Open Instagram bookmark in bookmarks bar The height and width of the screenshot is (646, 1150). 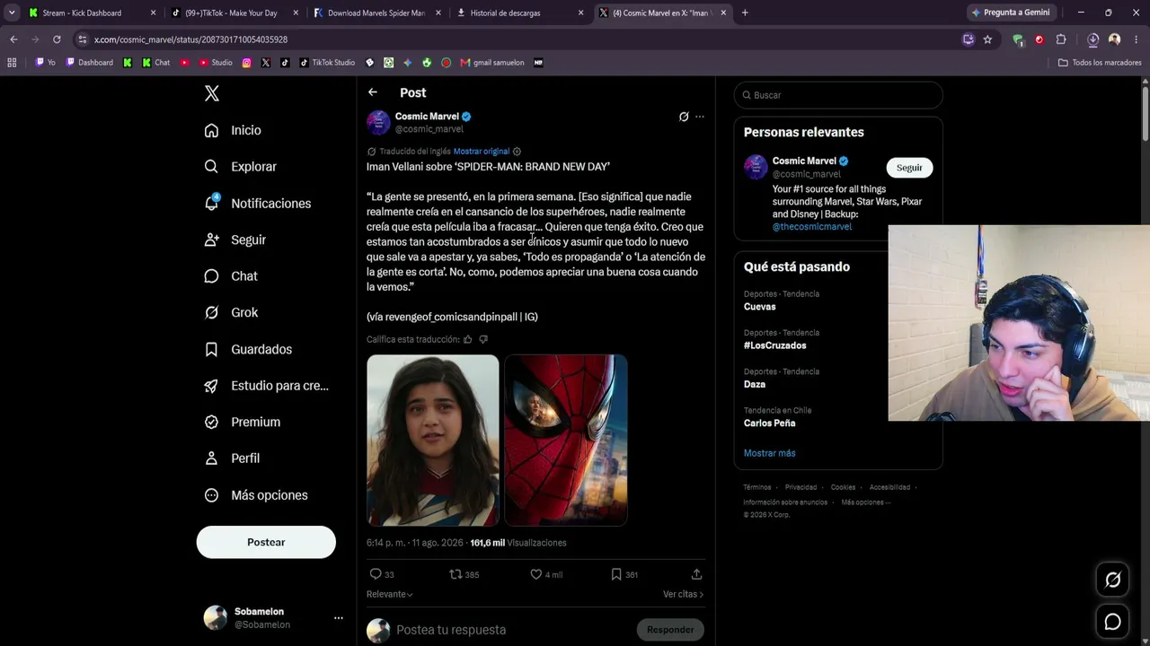(247, 63)
